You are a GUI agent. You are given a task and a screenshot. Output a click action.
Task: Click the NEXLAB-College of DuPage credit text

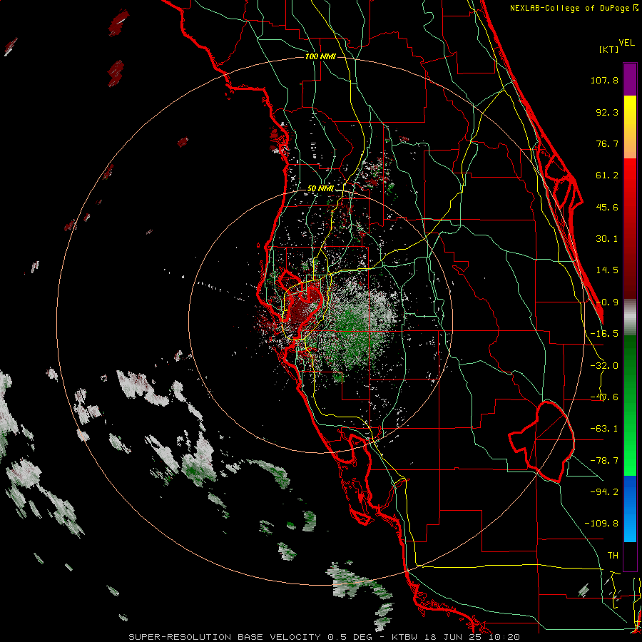click(574, 8)
